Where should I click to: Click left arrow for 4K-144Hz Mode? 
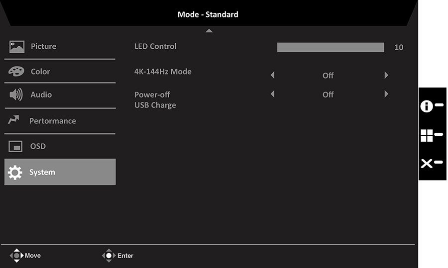(273, 75)
